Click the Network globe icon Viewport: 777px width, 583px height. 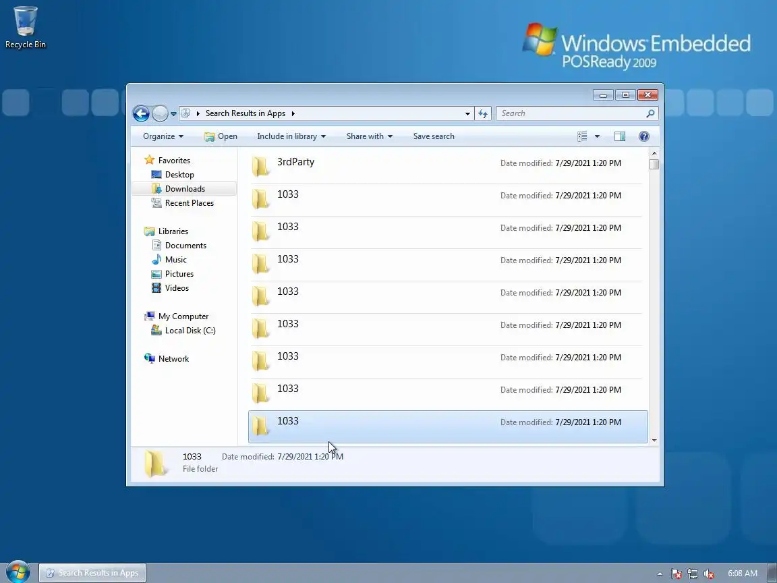pyautogui.click(x=149, y=358)
